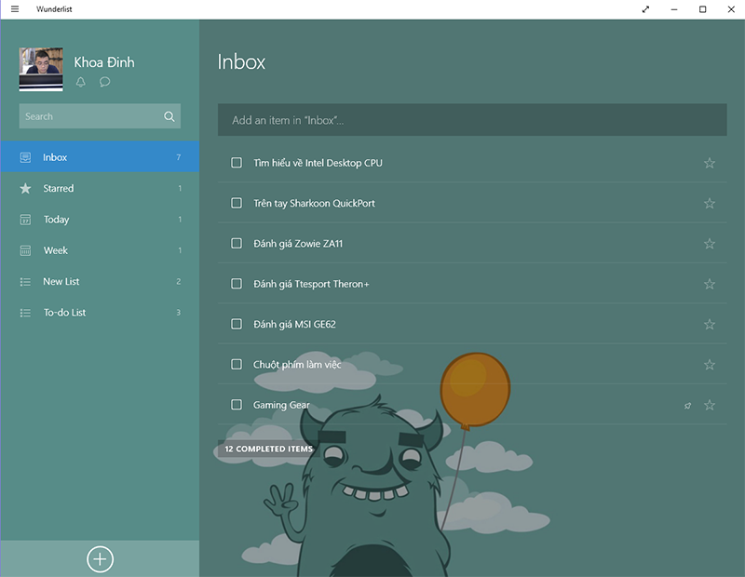The width and height of the screenshot is (745, 577).
Task: Click the user profile avatar photo
Action: (41, 69)
